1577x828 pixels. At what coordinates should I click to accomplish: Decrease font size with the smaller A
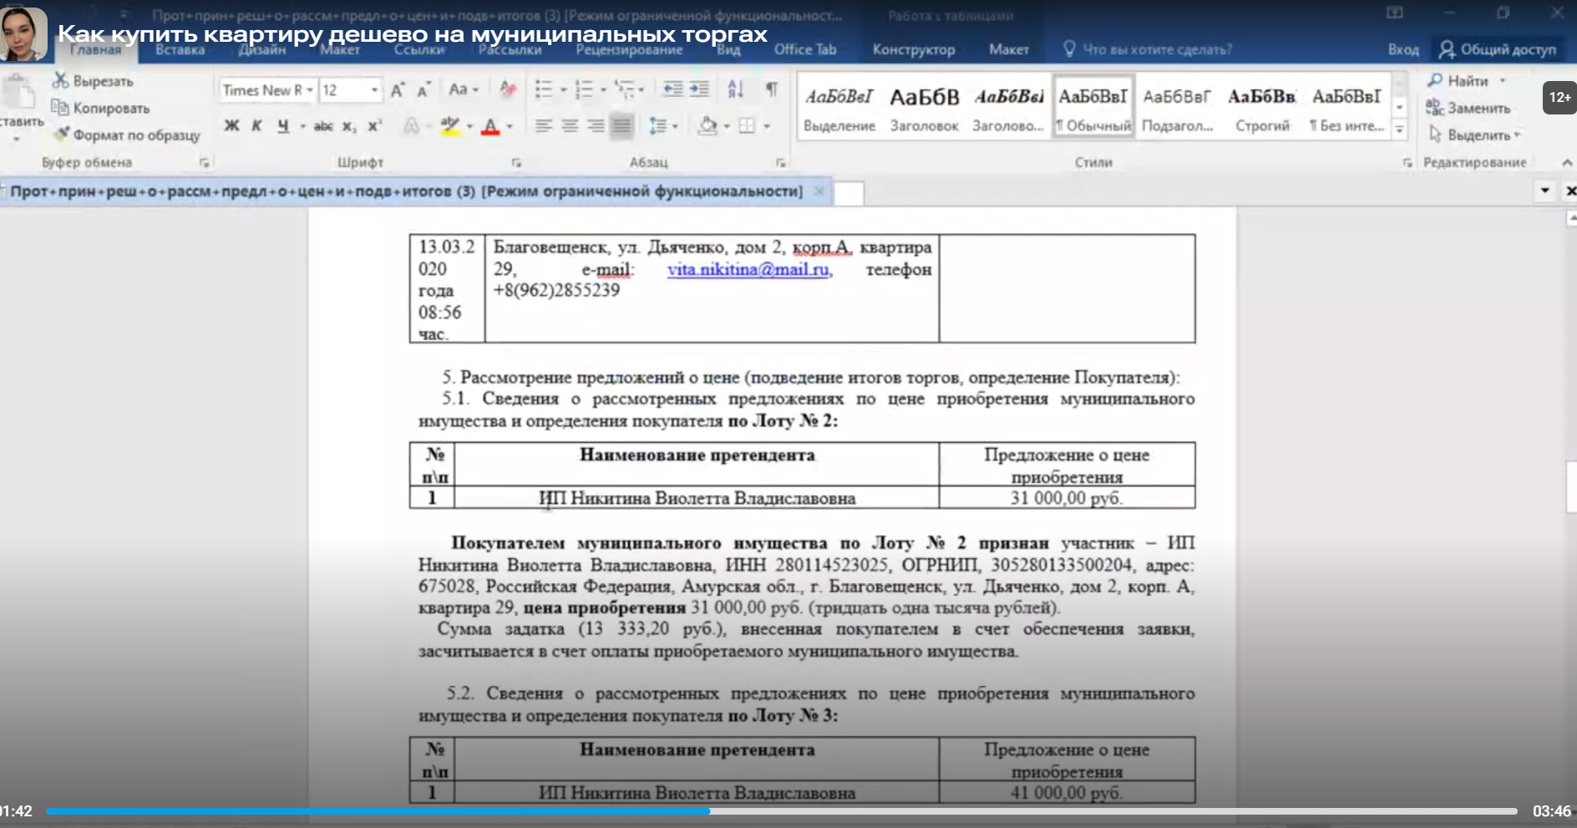pos(423,90)
